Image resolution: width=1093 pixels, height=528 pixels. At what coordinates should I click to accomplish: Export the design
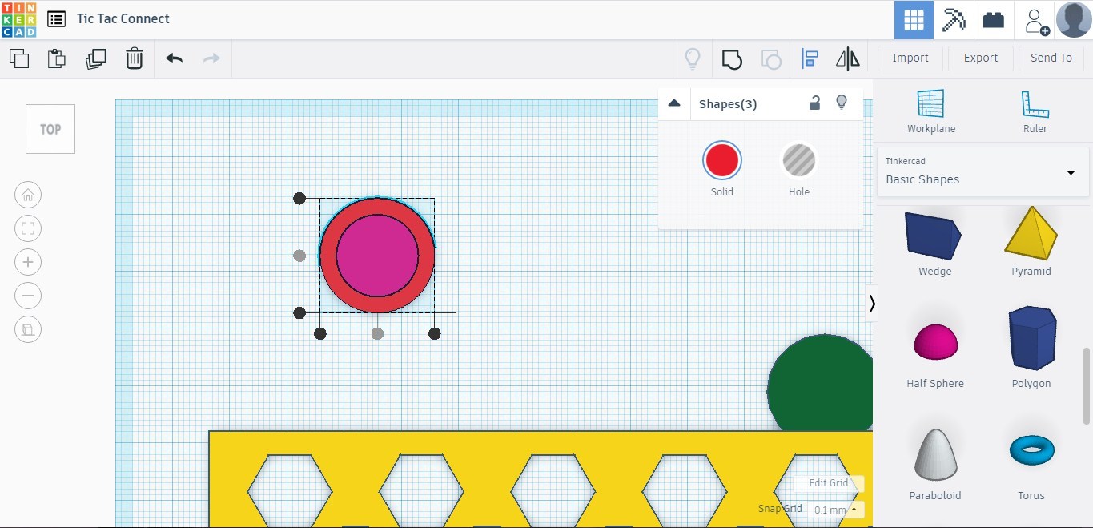pyautogui.click(x=980, y=58)
